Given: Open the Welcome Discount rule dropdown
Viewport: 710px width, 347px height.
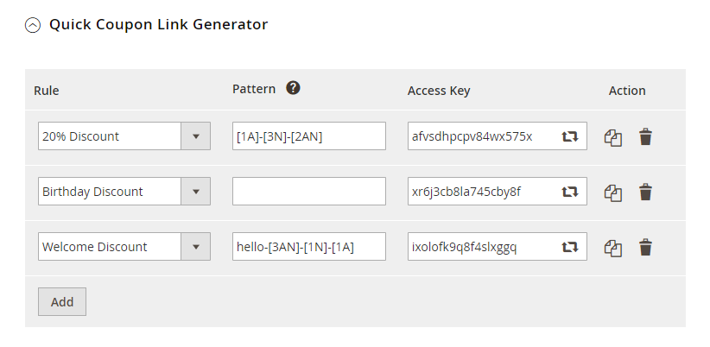Looking at the screenshot, I should [124, 247].
